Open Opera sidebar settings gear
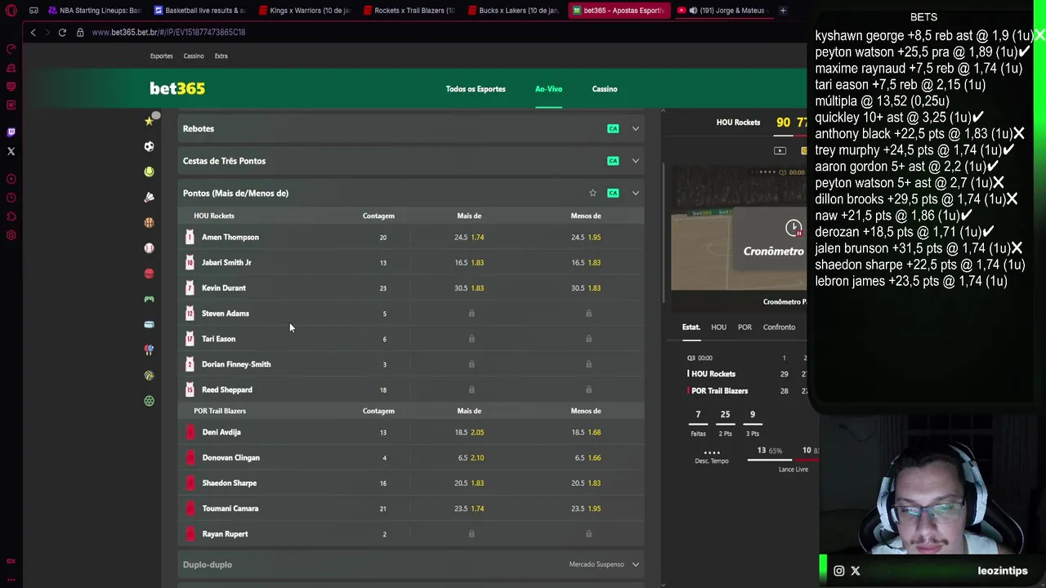 click(x=11, y=235)
